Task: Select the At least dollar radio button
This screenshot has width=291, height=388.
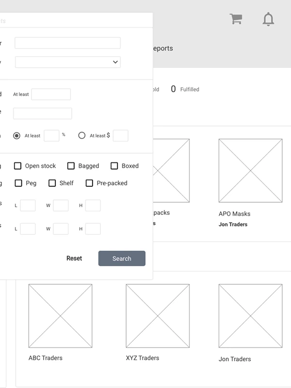Action: click(81, 135)
